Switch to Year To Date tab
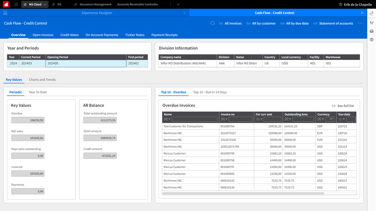 click(38, 92)
